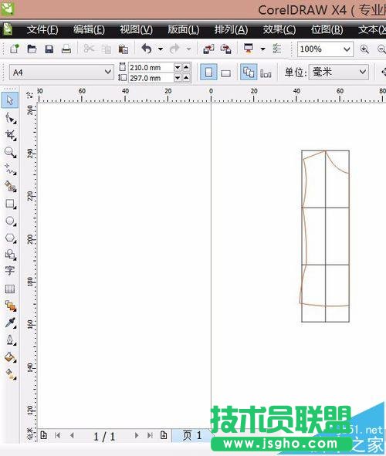This screenshot has height=456, width=386.
Task: Go to the previous page
Action: (x=72, y=435)
